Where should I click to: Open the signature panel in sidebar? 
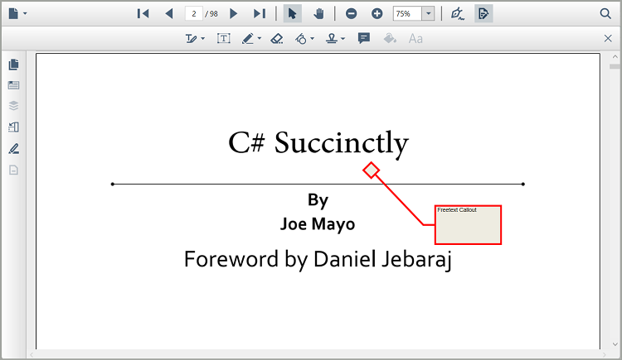13,149
